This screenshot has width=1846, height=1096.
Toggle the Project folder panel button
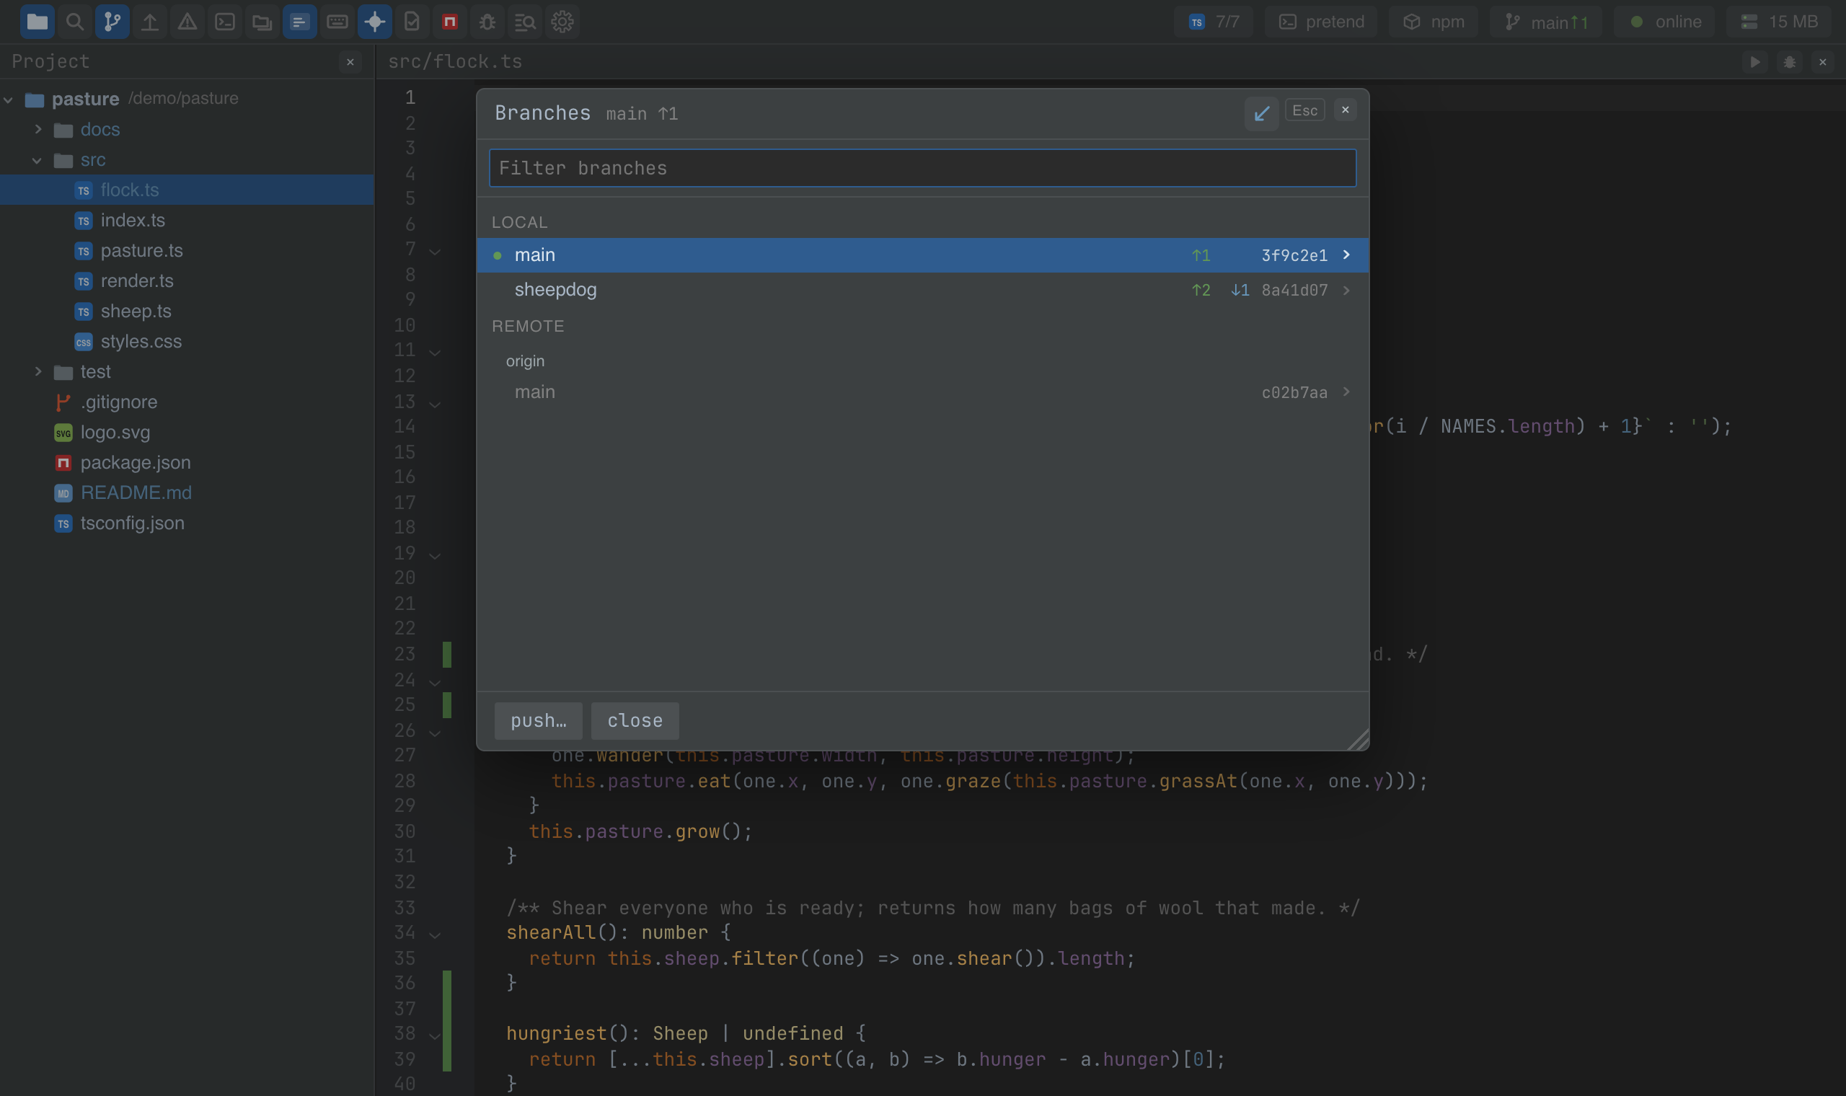click(x=37, y=22)
